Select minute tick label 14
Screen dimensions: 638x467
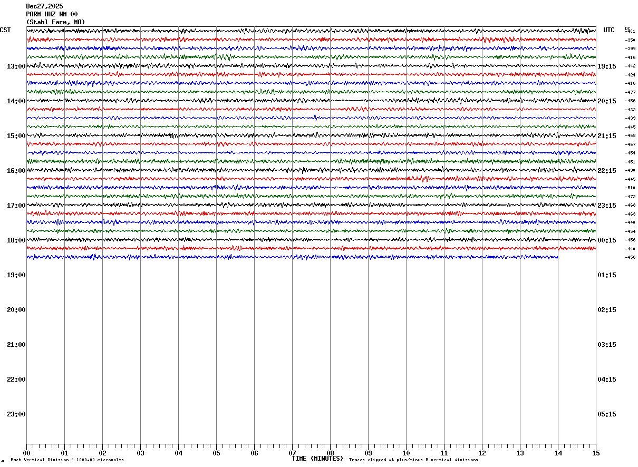click(x=558, y=453)
